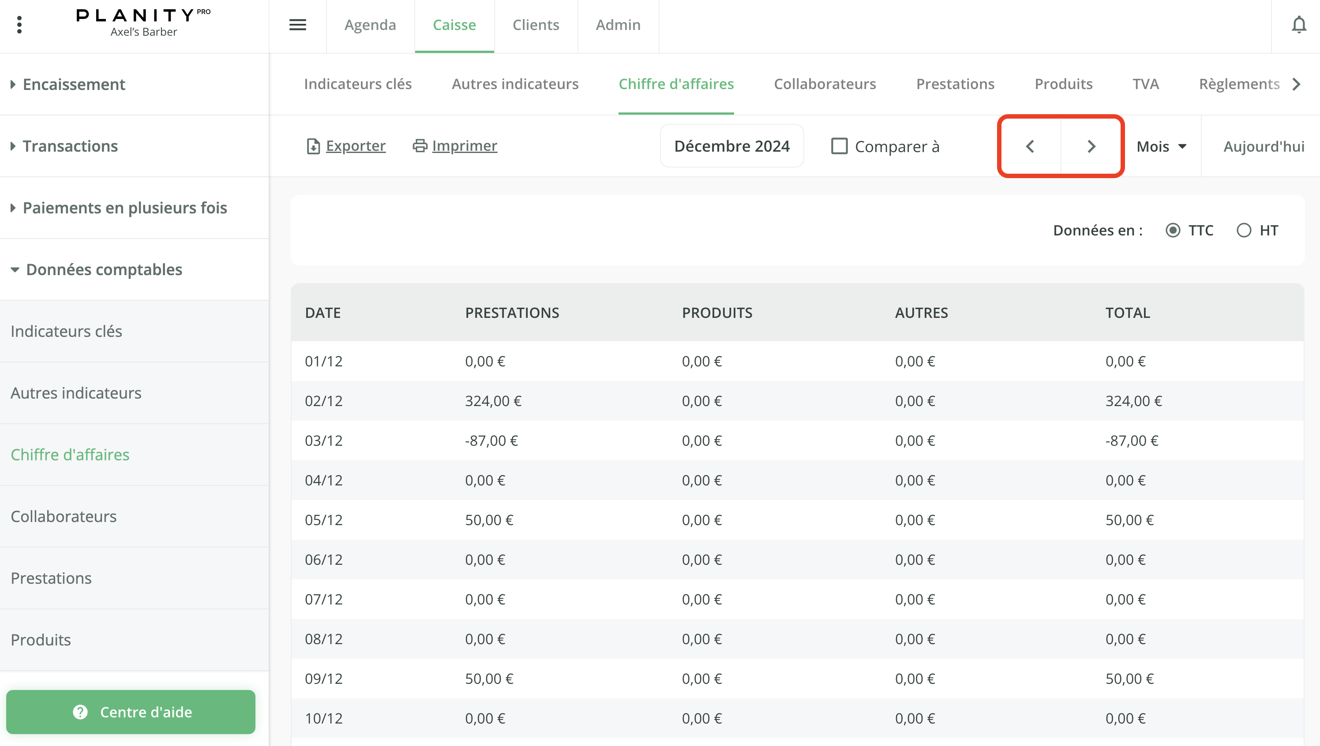
Task: Go to previous month arrow
Action: [x=1030, y=146]
